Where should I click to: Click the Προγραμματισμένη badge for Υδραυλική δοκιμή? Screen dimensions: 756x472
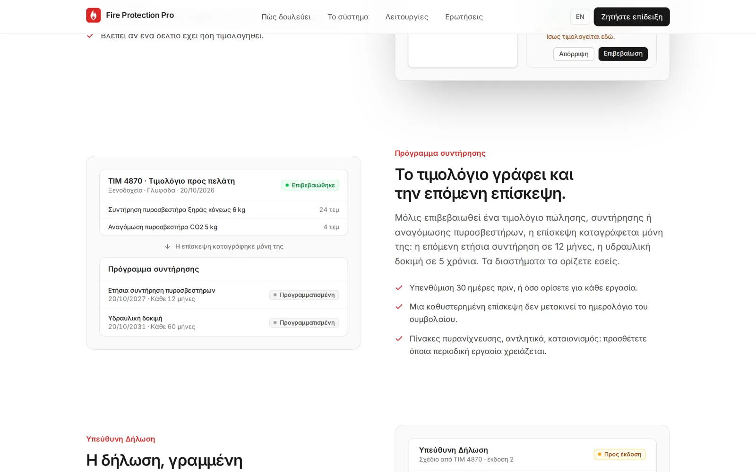click(304, 322)
